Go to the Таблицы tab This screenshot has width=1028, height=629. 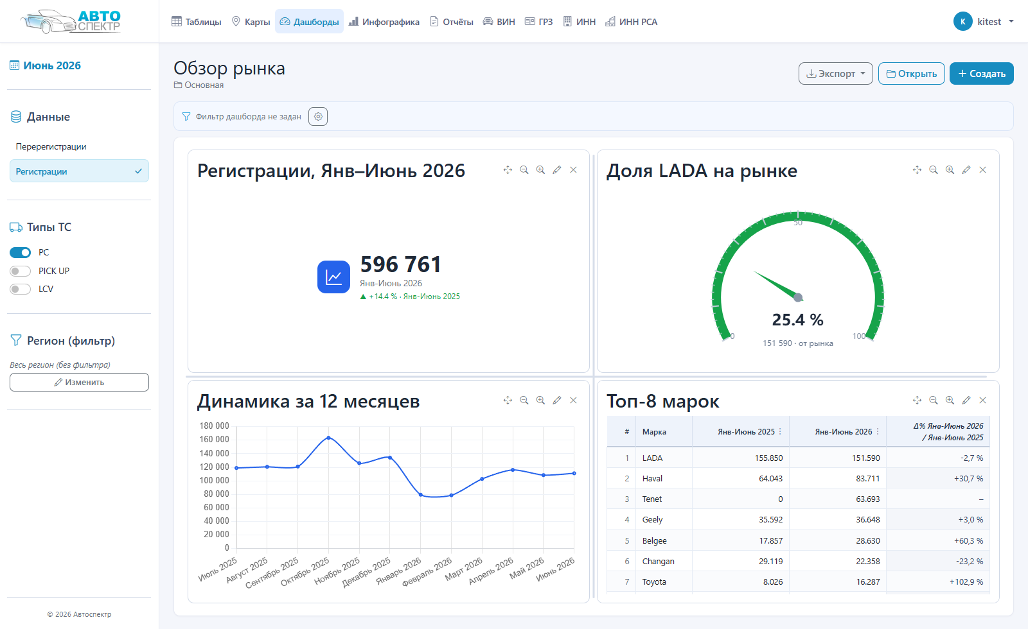(x=196, y=22)
